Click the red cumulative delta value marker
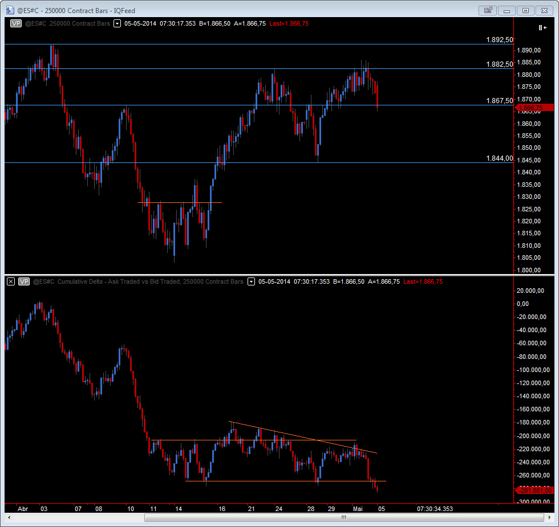The image size is (559, 527). point(534,490)
